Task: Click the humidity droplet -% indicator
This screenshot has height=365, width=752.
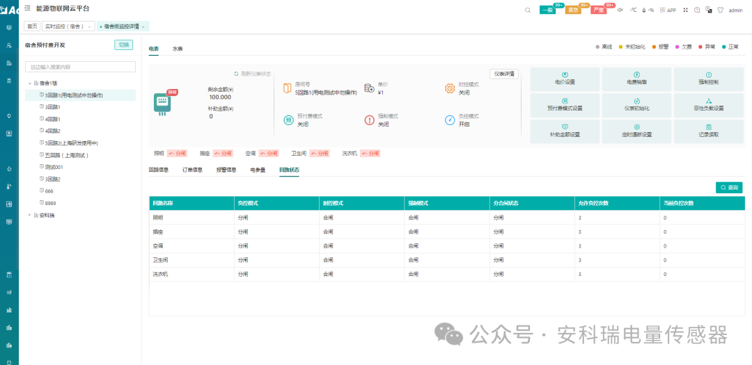Action: pyautogui.click(x=648, y=10)
